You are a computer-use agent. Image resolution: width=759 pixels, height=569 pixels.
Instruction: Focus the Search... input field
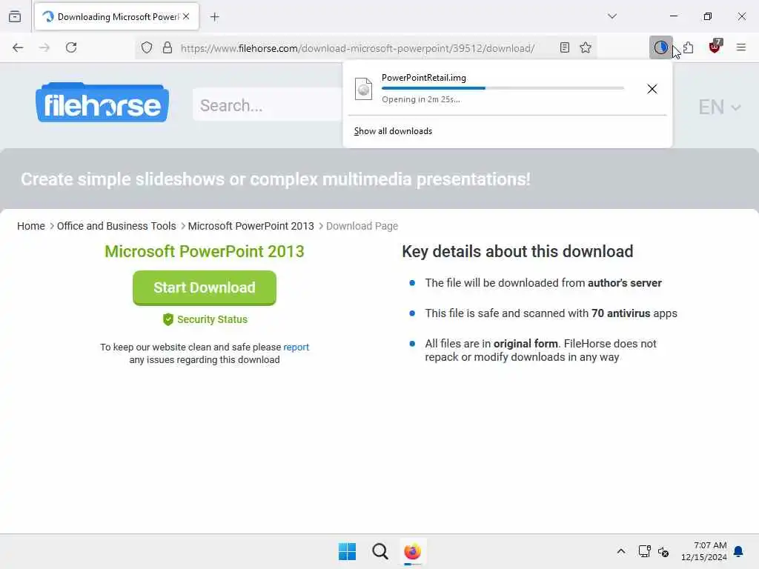(x=268, y=105)
